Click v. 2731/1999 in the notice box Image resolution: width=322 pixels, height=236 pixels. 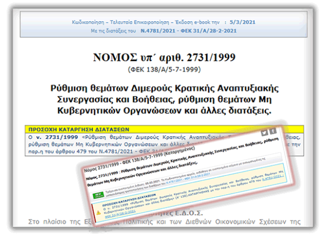click(x=57, y=137)
